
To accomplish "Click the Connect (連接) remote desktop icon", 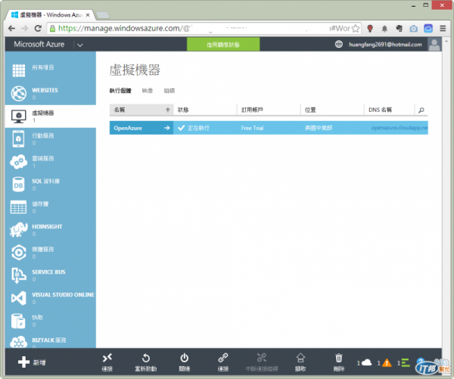I will click(107, 358).
